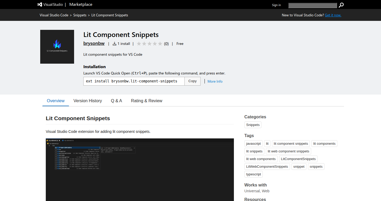Click the Free price label

click(180, 44)
